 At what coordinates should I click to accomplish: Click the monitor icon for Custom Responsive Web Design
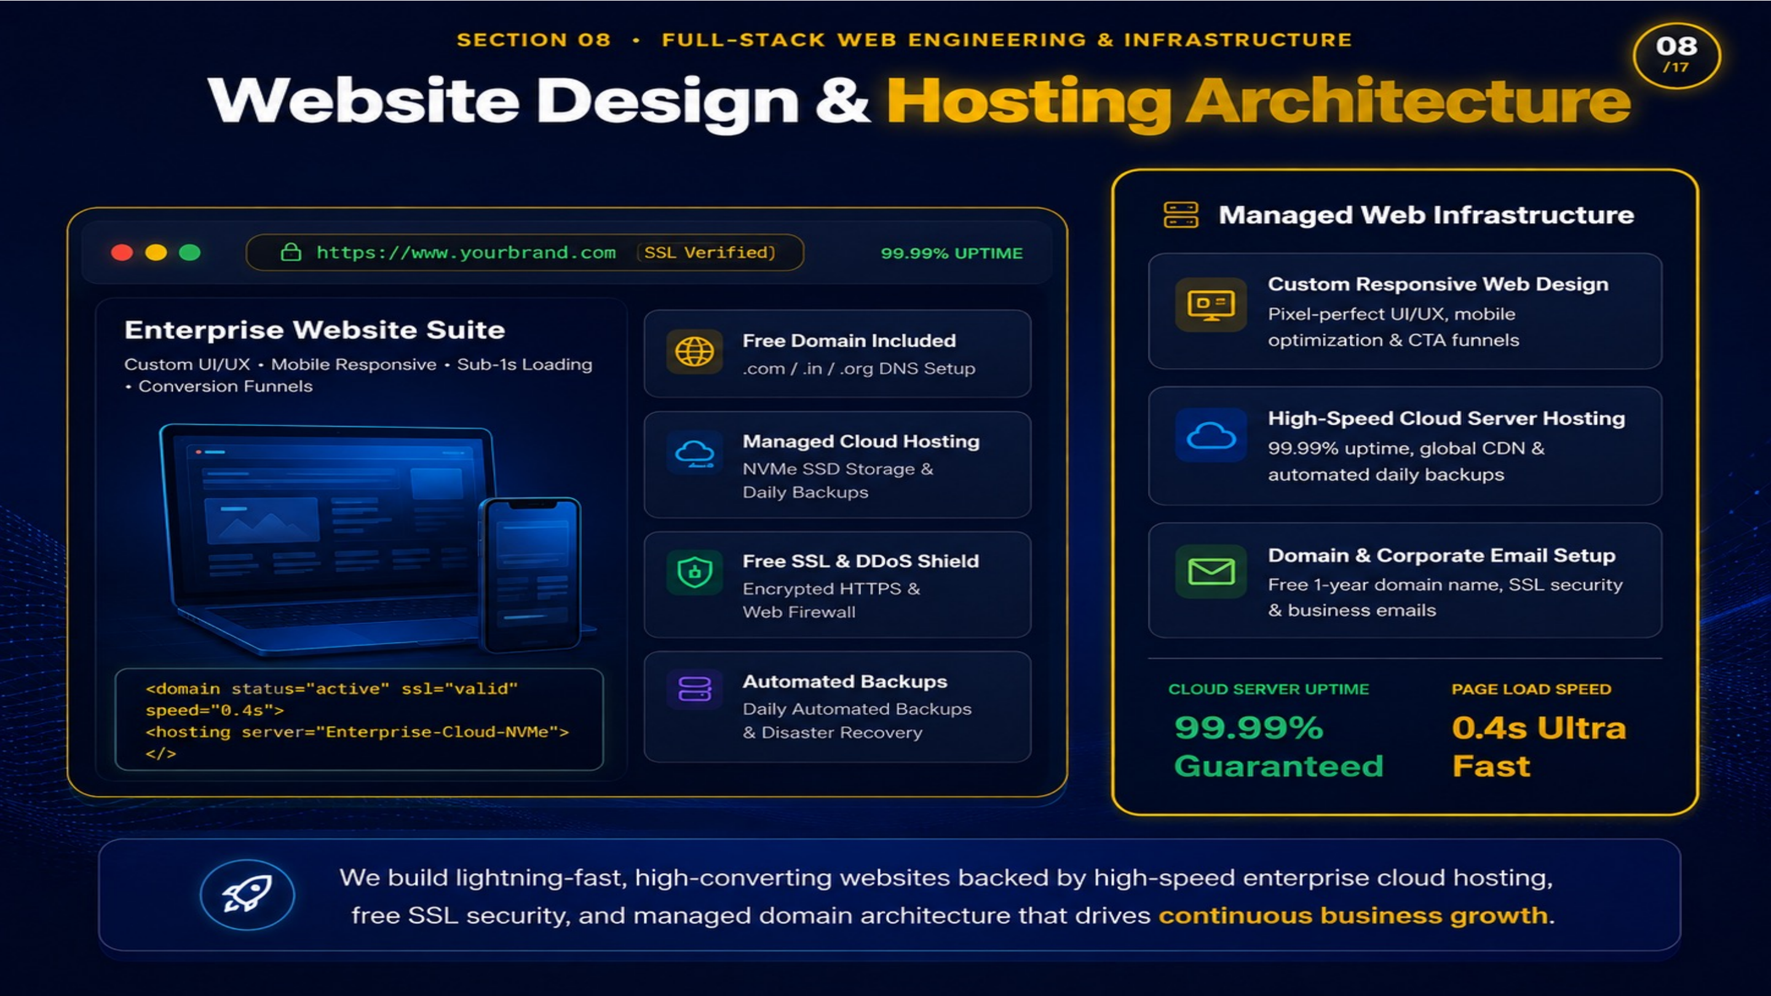1211,304
